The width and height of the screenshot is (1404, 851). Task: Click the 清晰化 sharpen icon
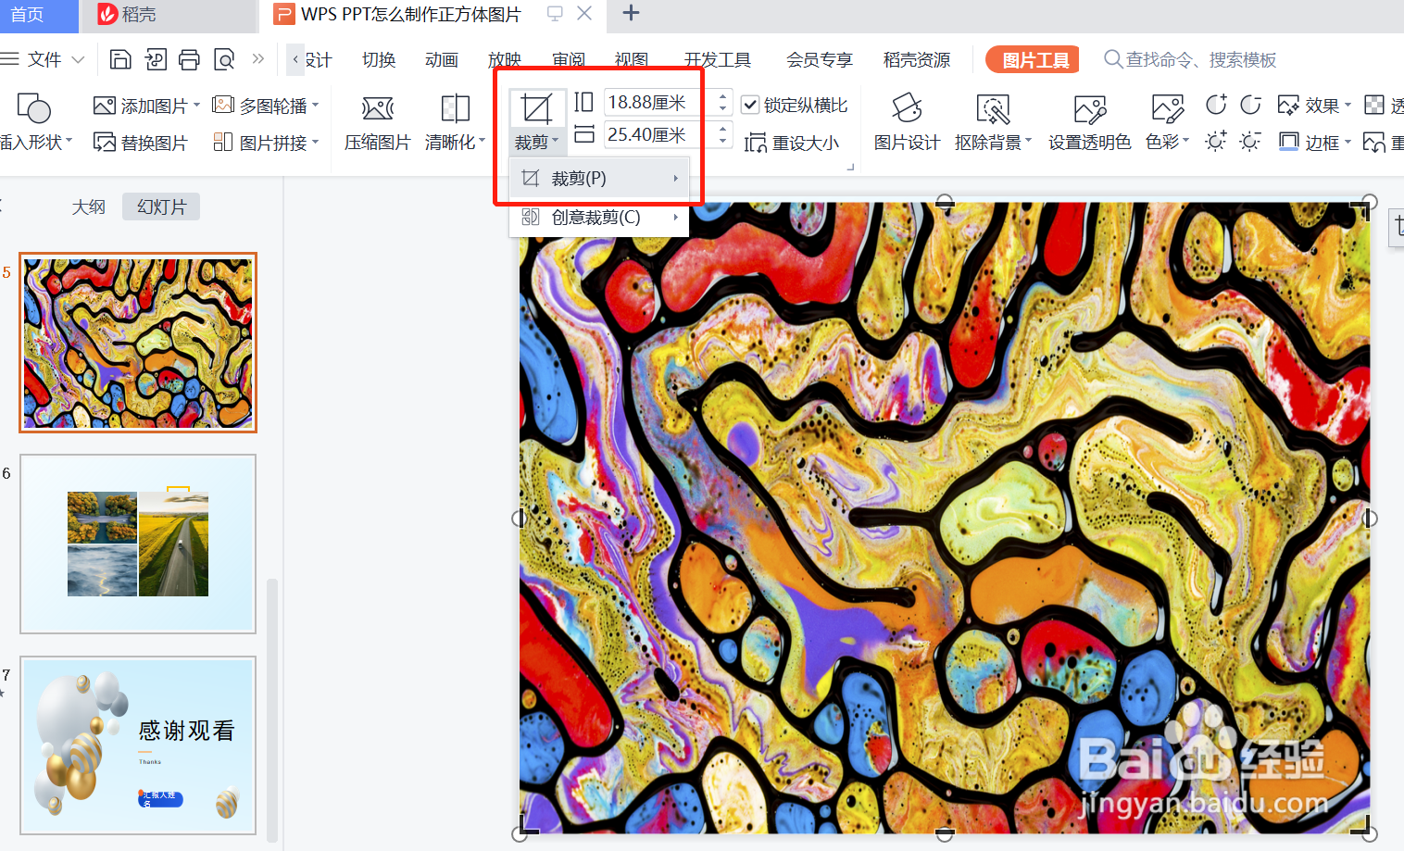tap(455, 109)
